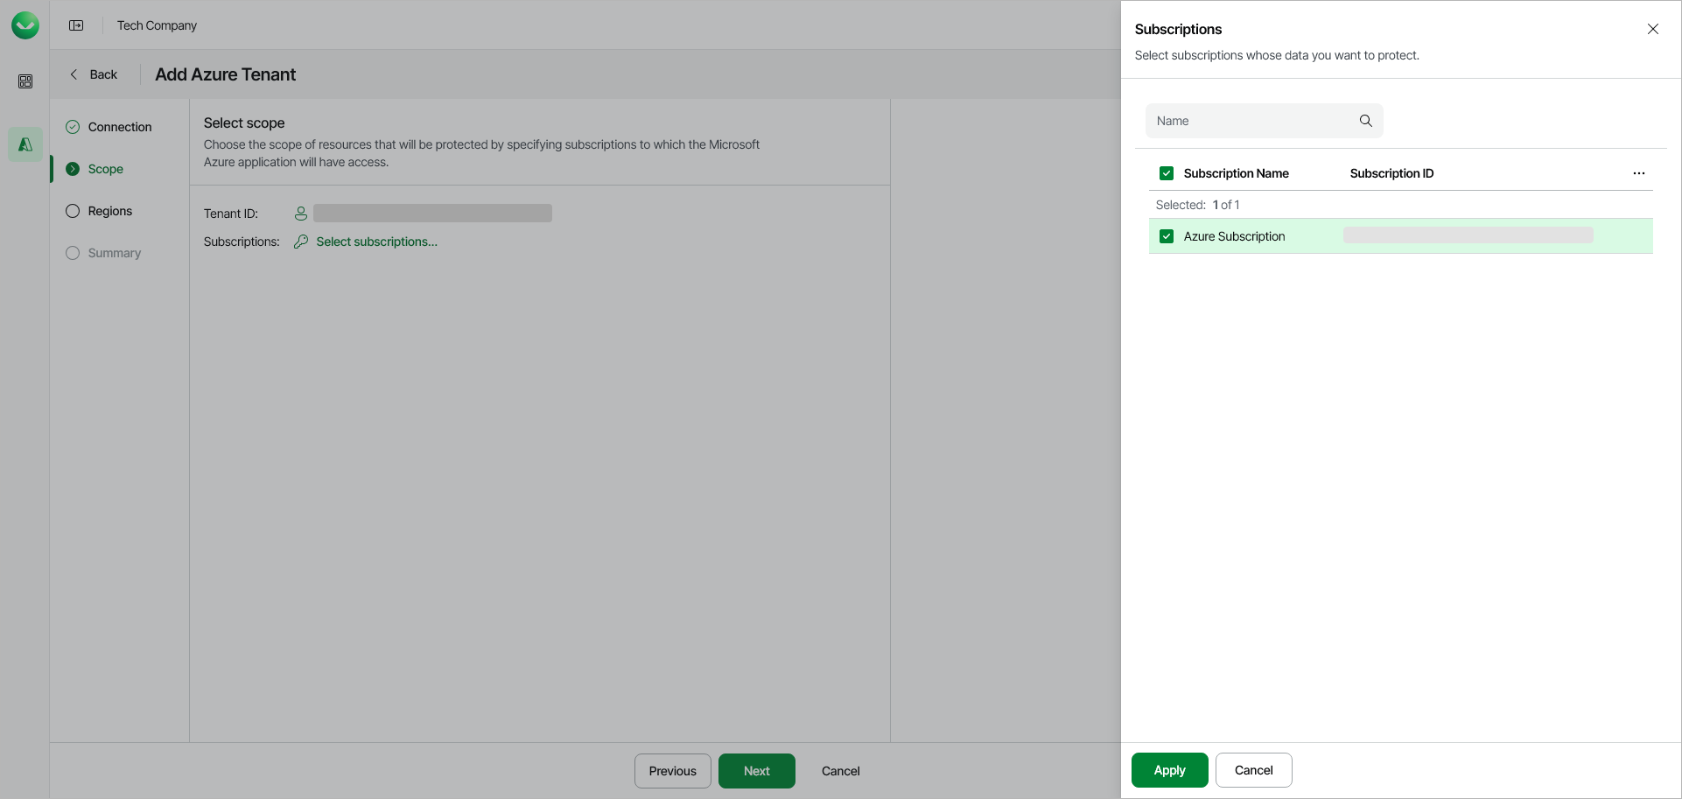Click the collapse panel icon beside Tech Company

76,25
